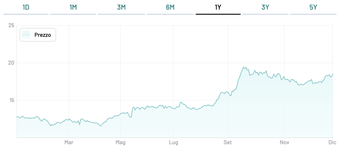Click the 15 y-axis price label
Screen dimensions: 340x153
[11, 100]
